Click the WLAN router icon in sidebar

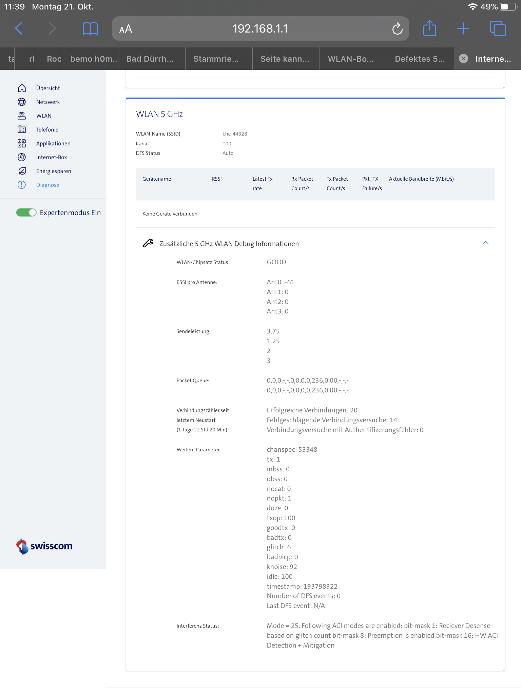22,116
